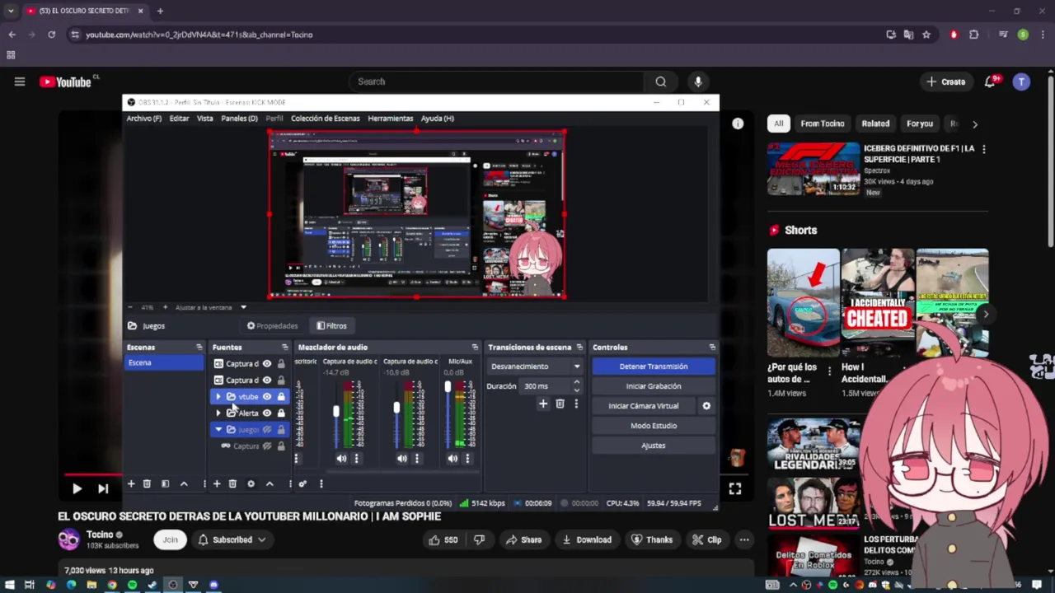Open Herramientas menu in OBS
1055x593 pixels.
[390, 119]
